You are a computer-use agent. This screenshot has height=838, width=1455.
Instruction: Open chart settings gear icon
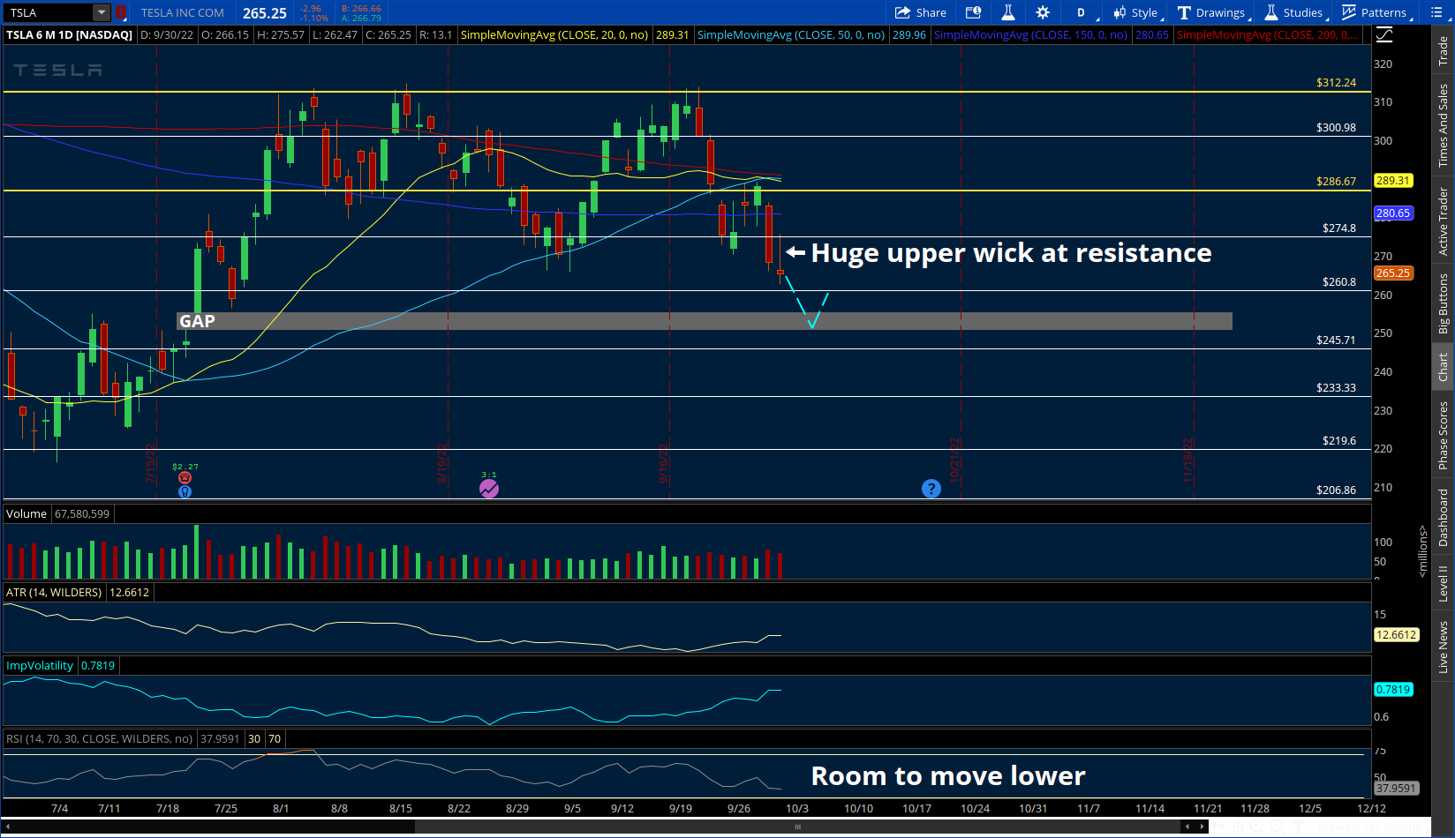click(1043, 12)
